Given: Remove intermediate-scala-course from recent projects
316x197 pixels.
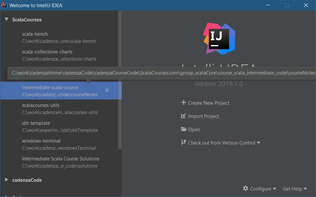Looking at the screenshot, I should tap(107, 90).
